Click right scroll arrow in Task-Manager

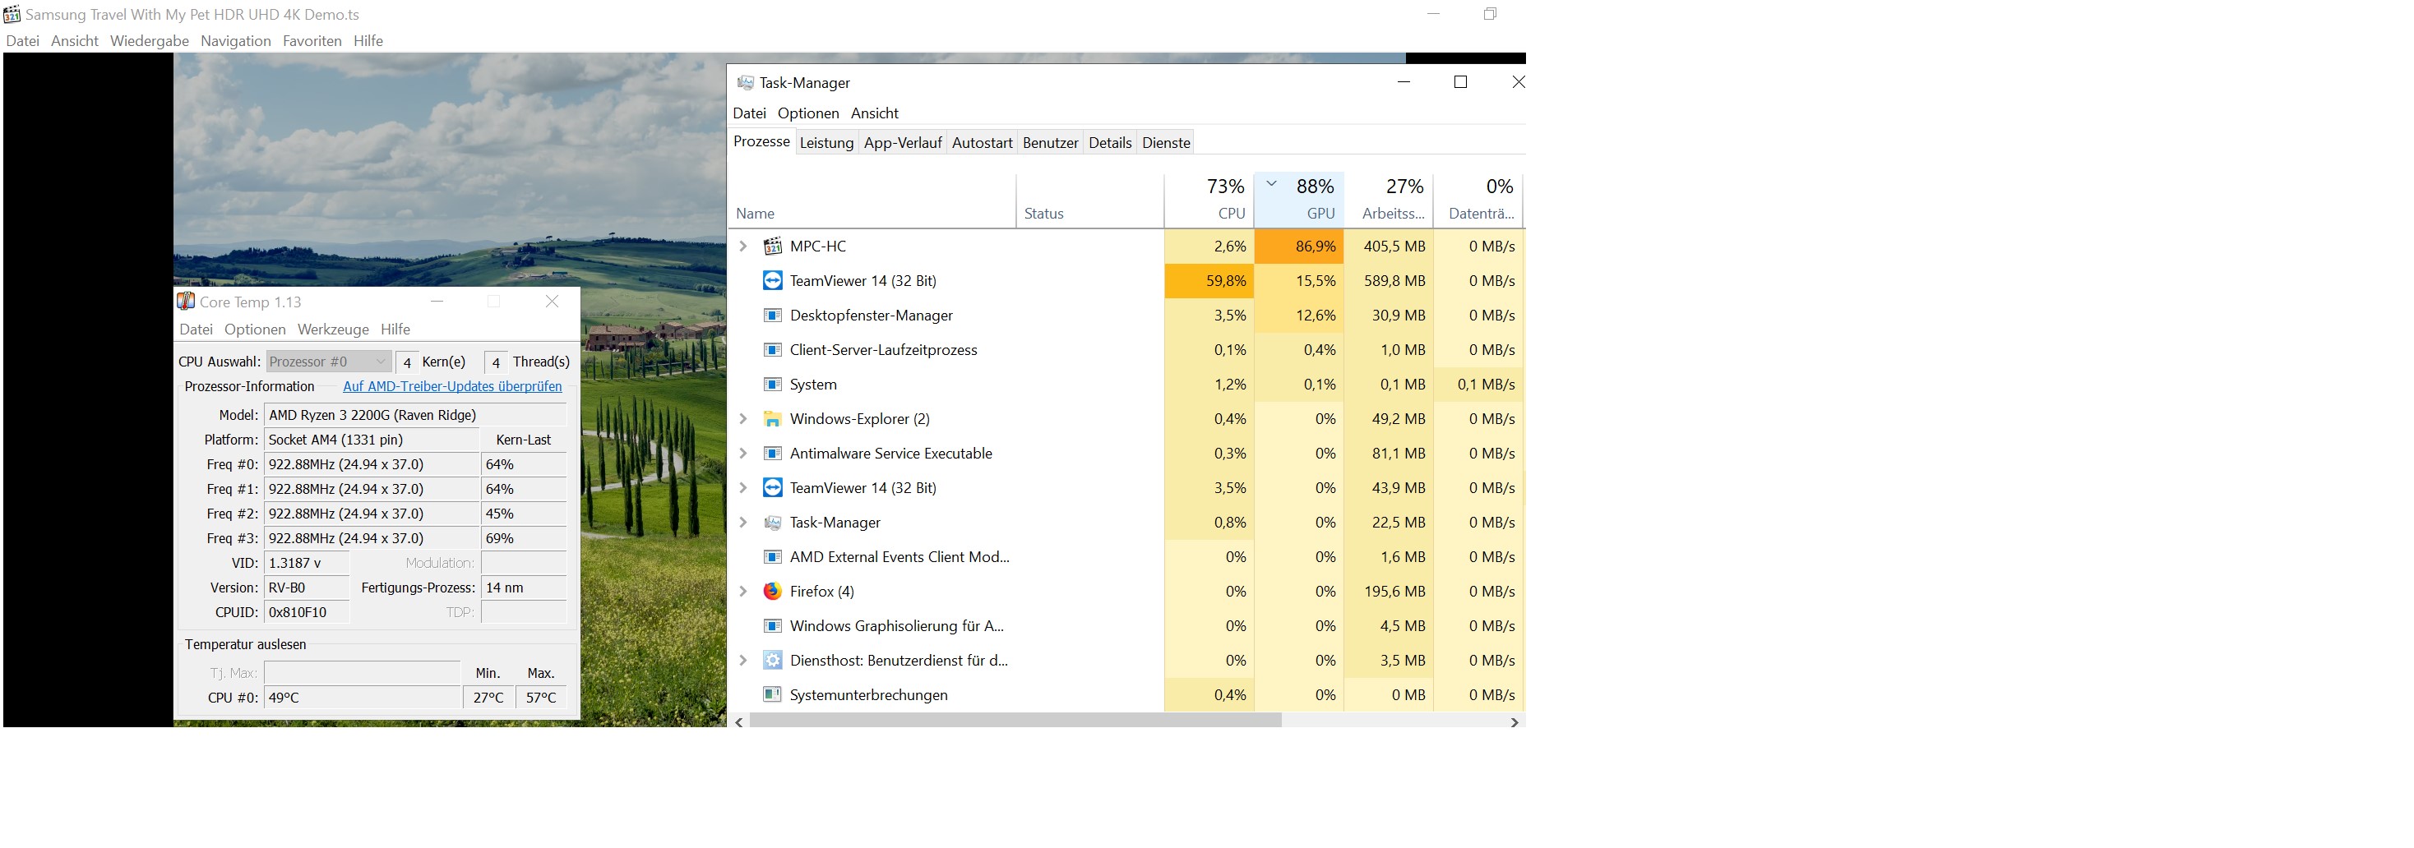coord(1515,721)
